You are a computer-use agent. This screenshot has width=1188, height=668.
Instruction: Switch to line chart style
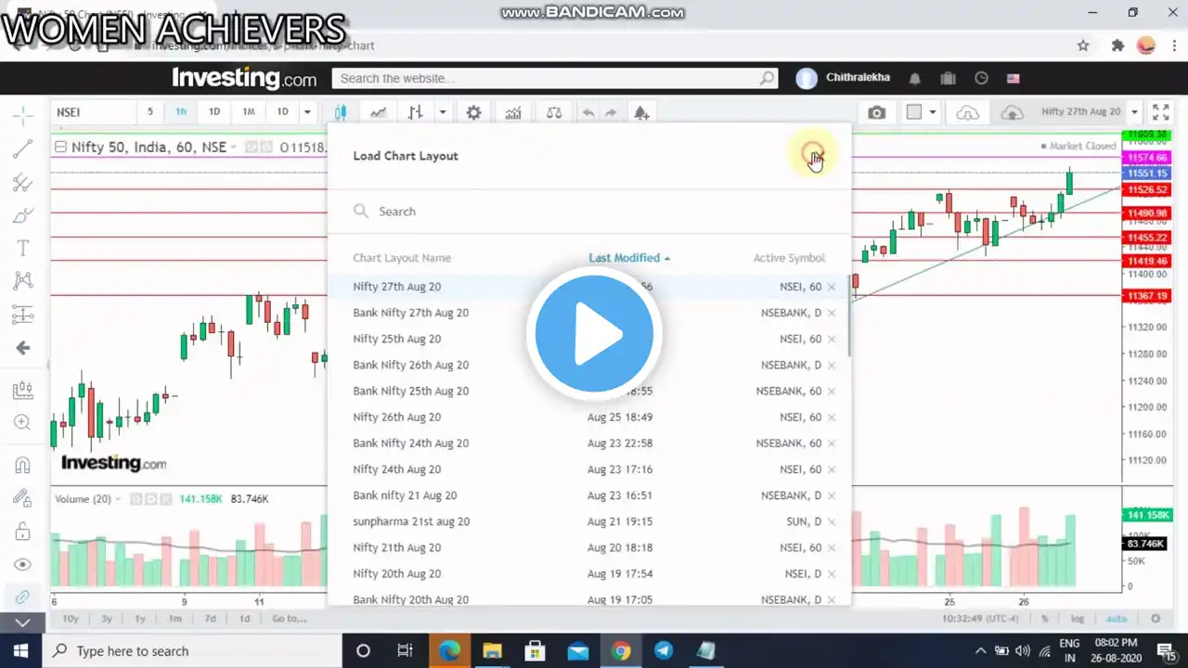378,112
